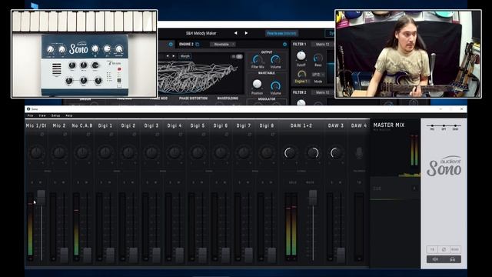Image resolution: width=492 pixels, height=277 pixels.
Task: Mute the No C.A.B channel
Action: point(87,182)
